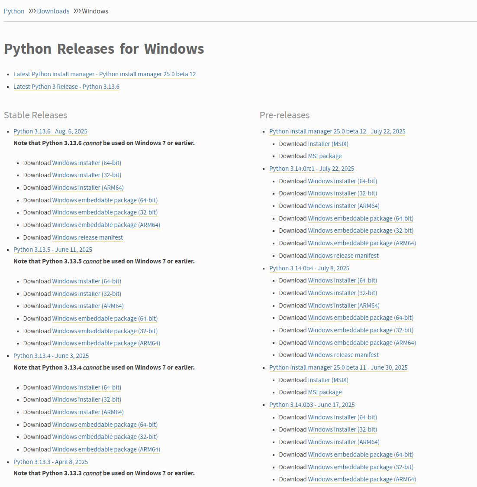
Task: Get Python 3.14.0b4 embeddable package (32-bit)
Action: [361, 331]
